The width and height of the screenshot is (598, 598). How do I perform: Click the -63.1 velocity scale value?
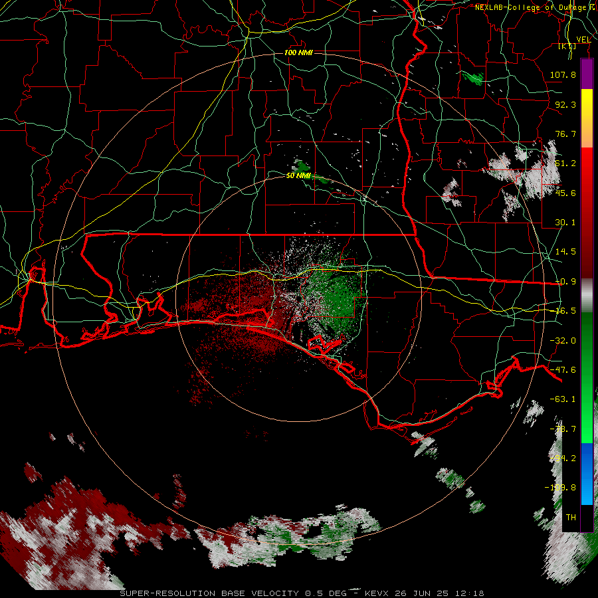(x=563, y=399)
